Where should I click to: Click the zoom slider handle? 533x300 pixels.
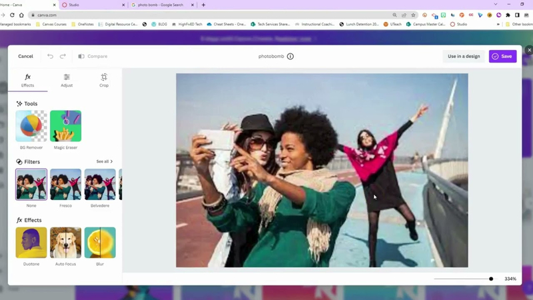(491, 279)
